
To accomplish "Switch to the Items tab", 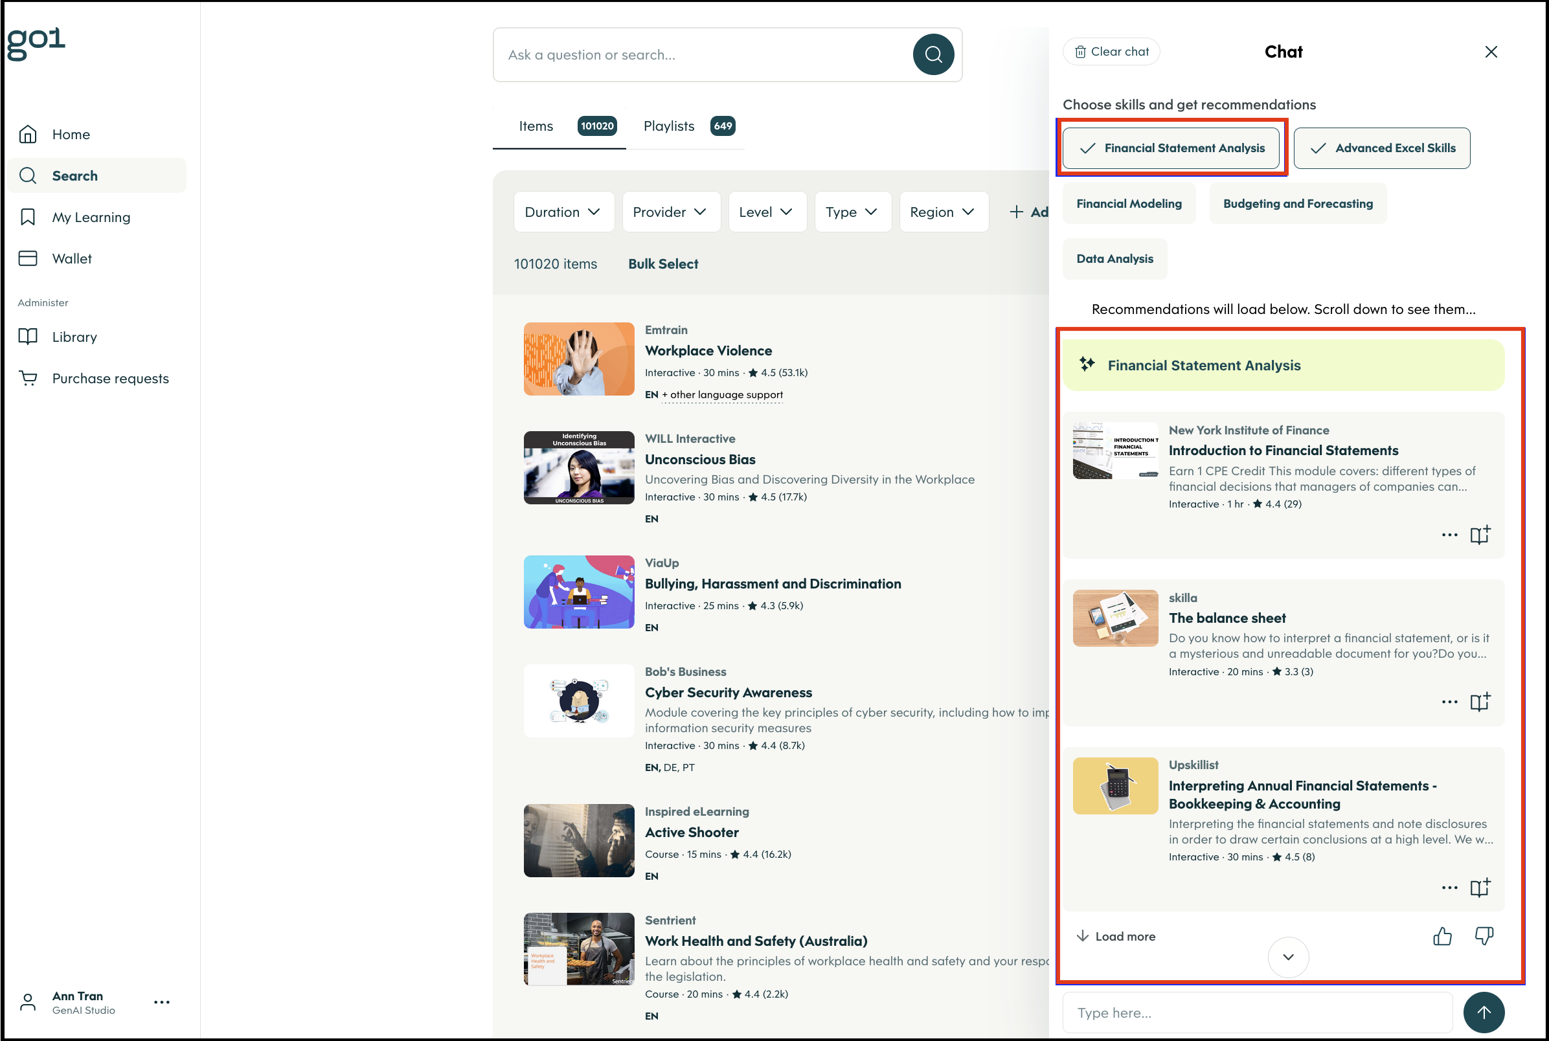I will coord(559,126).
